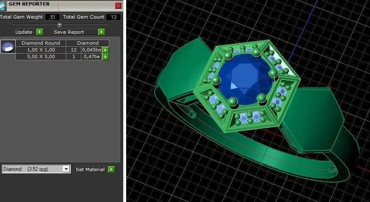Click the green arrow next to Set Material
This screenshot has height=202, width=370.
111,169
